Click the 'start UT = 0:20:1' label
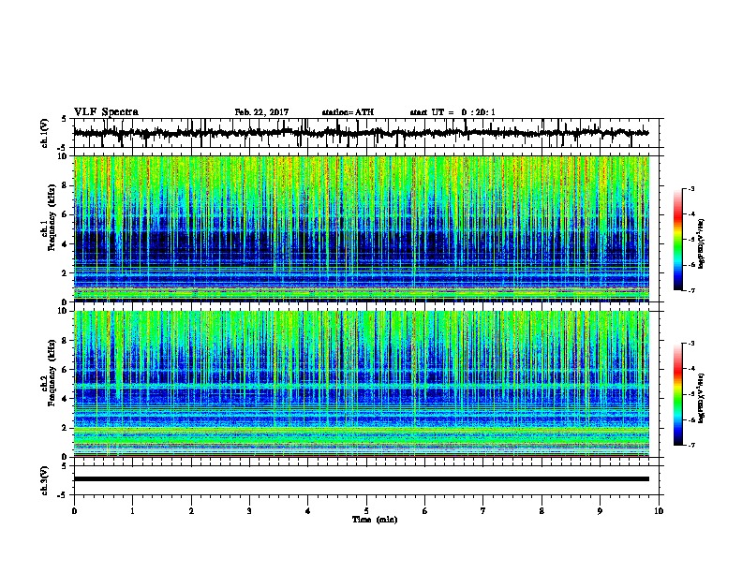This screenshot has width=742, height=573. click(x=453, y=112)
